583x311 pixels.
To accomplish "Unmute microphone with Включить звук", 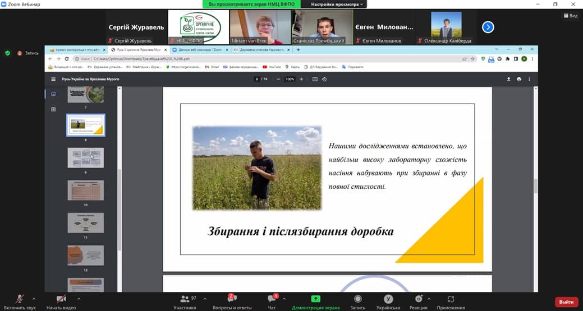I will coord(20,301).
